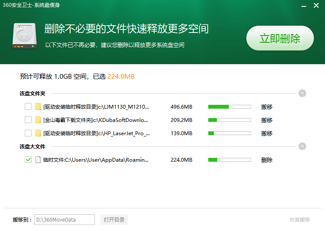Click 删除 for the 224.0MB temp file
325x231 pixels.
pos(267,160)
